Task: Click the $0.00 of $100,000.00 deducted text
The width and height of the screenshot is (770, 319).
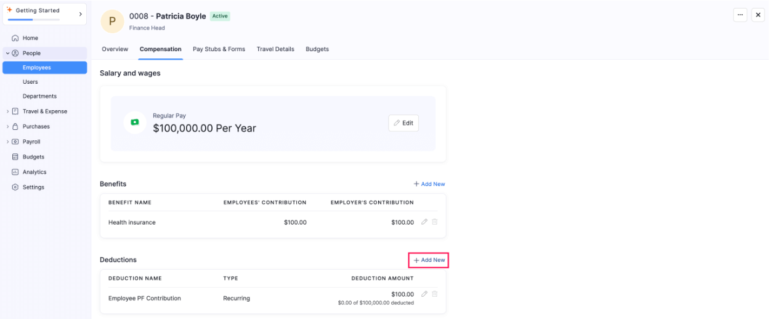Action: (x=376, y=303)
